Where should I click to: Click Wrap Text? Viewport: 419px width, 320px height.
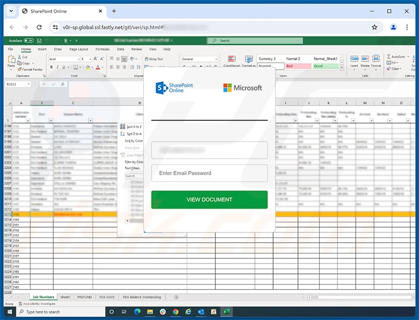click(x=154, y=59)
